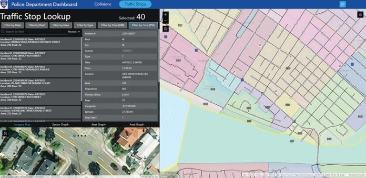This screenshot has width=366, height=178.
Task: Click the police badge logo in the header
Action: tap(4, 4)
